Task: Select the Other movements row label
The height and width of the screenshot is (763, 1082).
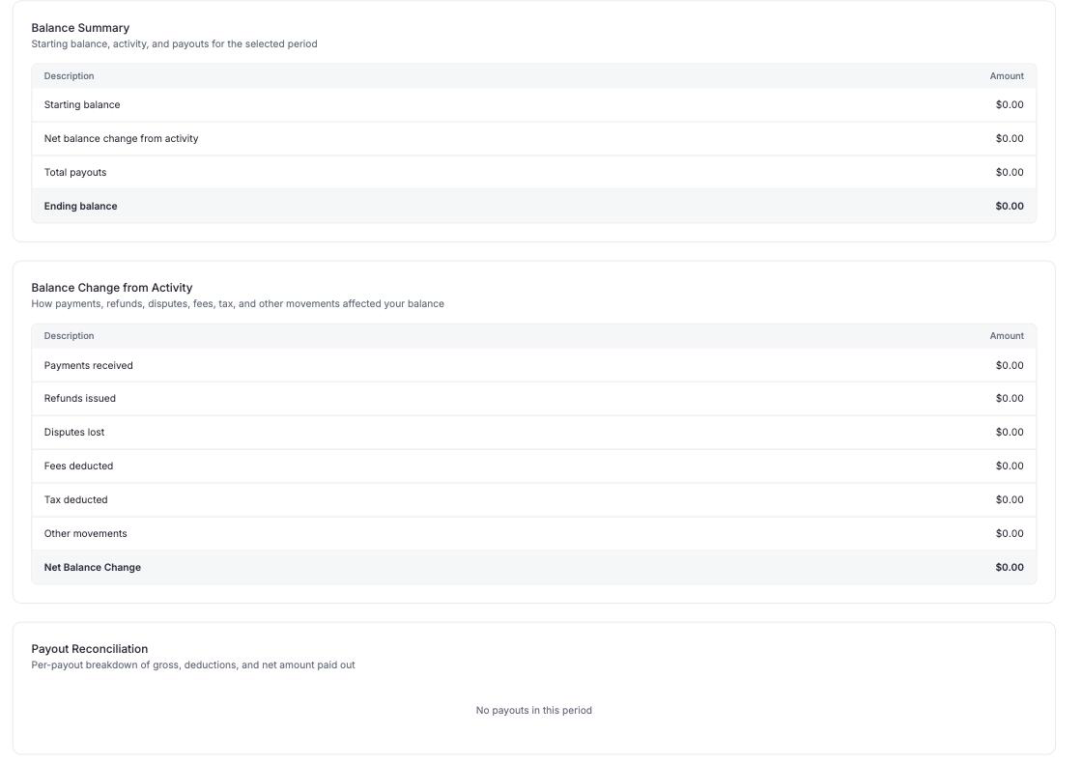Action: tap(86, 534)
